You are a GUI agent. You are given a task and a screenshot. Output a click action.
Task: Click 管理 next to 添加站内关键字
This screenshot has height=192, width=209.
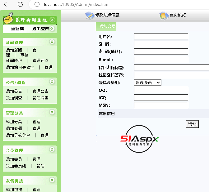coord(49,67)
